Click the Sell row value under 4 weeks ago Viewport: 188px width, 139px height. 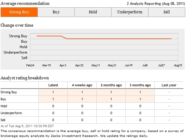tap(82, 120)
